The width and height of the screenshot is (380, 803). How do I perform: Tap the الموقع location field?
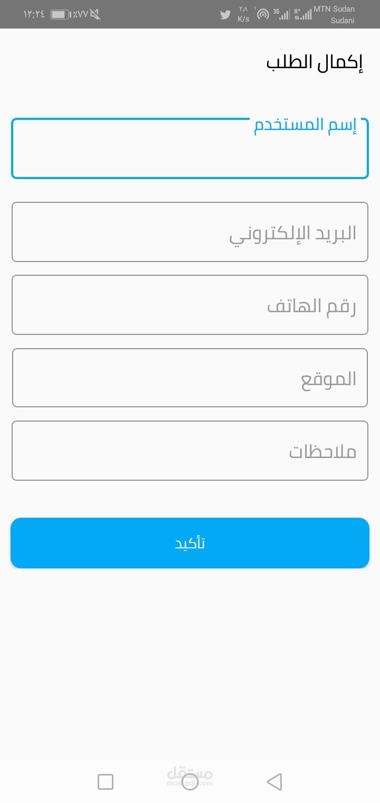point(190,378)
